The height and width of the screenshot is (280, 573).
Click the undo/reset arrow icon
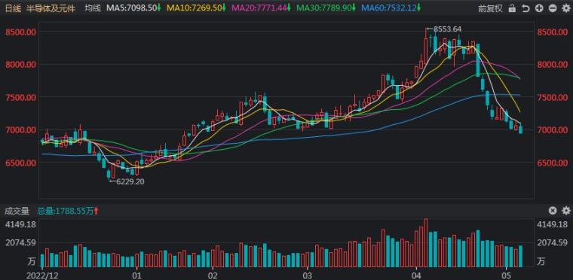tap(526, 8)
